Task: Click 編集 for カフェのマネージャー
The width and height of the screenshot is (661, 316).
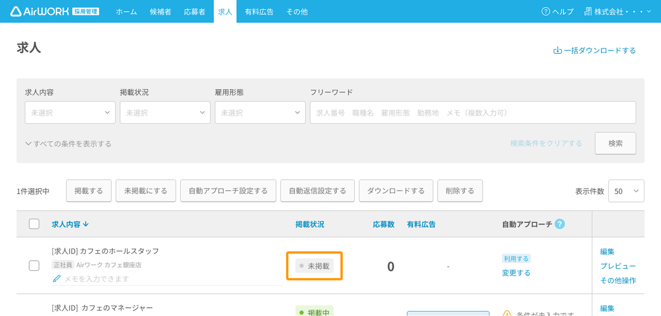Action: (607, 308)
